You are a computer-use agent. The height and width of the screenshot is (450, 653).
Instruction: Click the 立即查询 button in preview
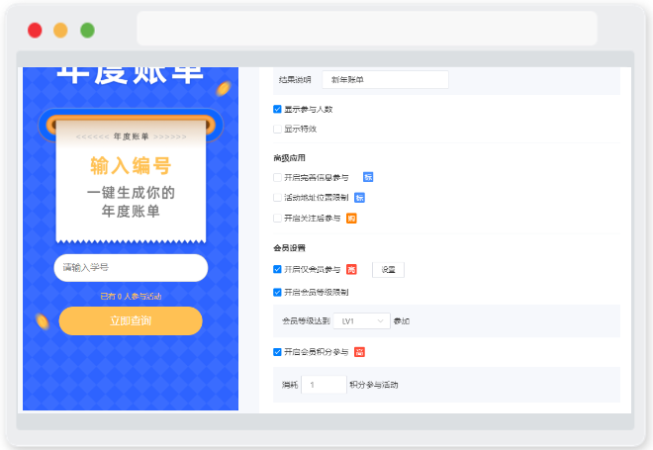[131, 321]
